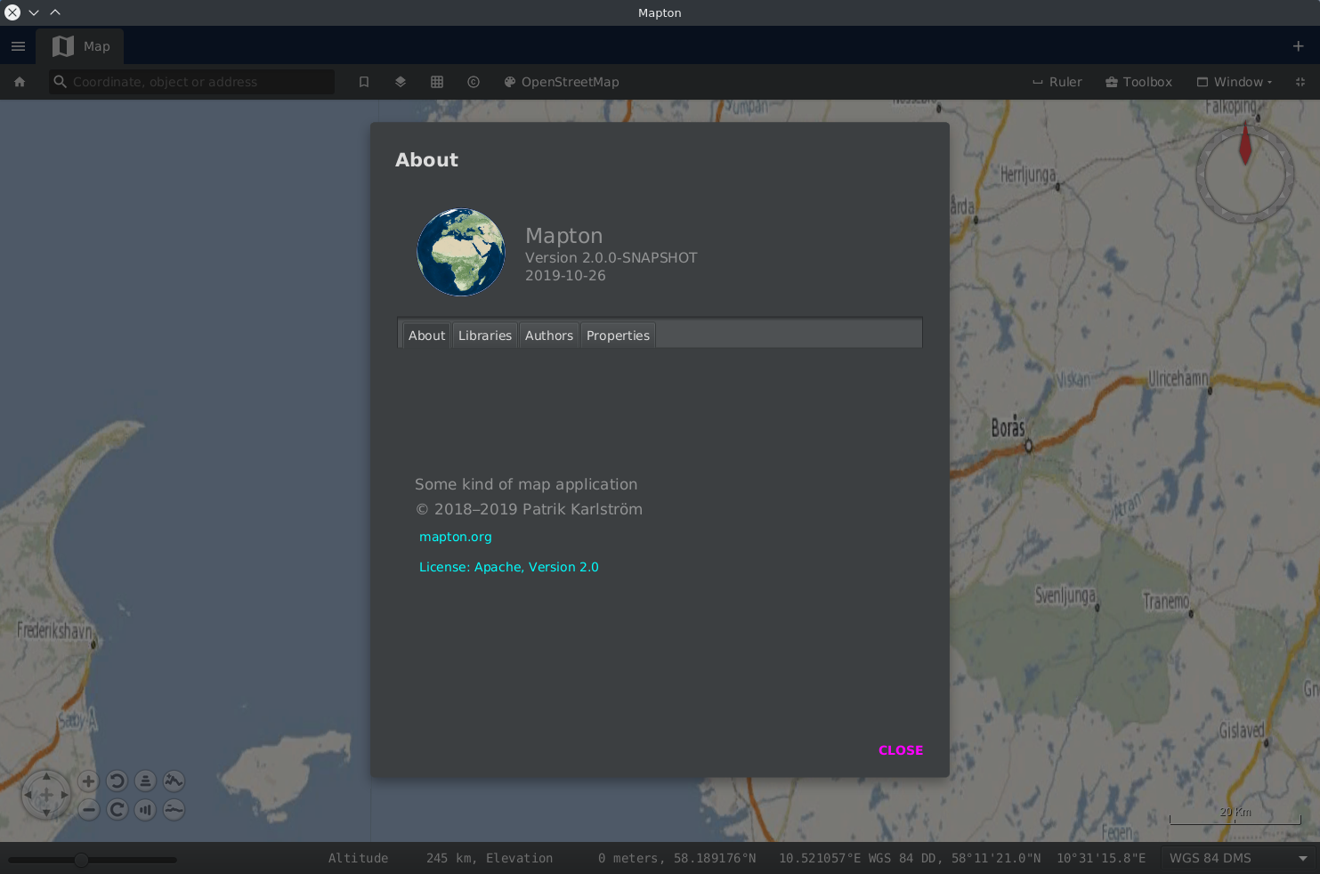Decrease map tilt with vertical-bars control
This screenshot has width=1320, height=874.
(145, 810)
